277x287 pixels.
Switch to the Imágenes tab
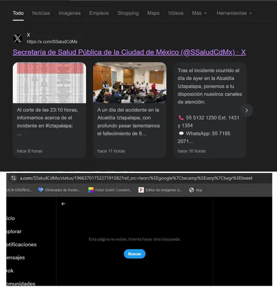click(x=70, y=13)
